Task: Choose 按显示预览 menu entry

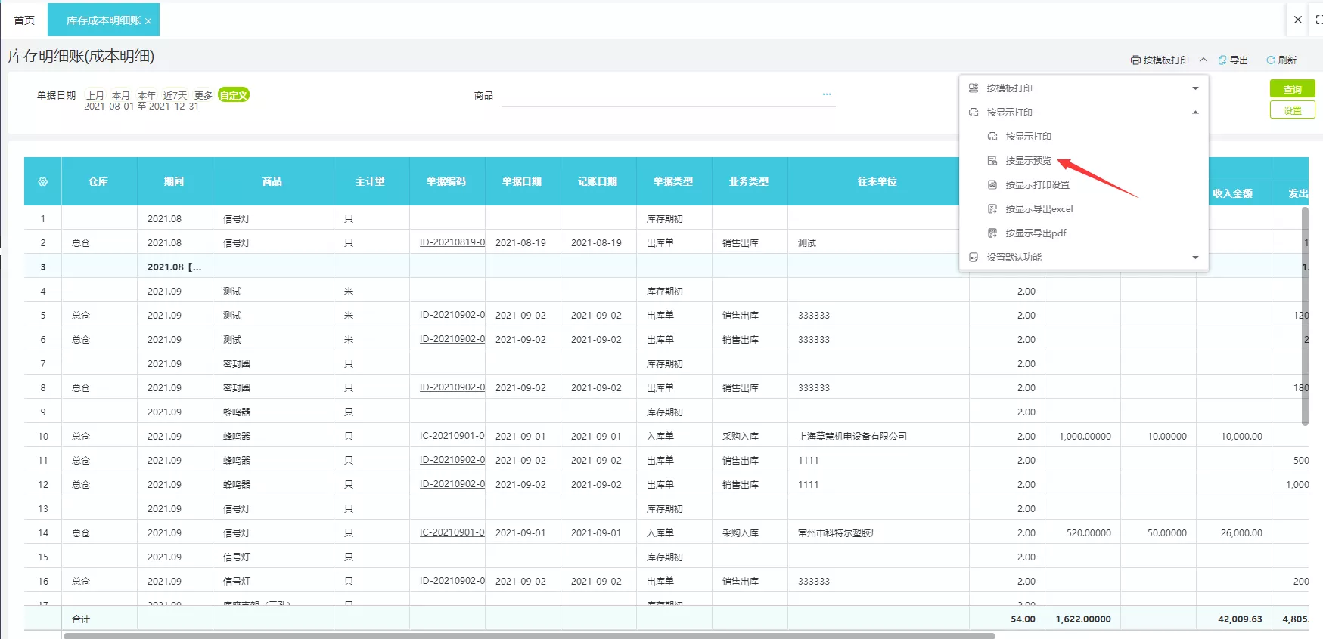Action: pyautogui.click(x=1028, y=161)
